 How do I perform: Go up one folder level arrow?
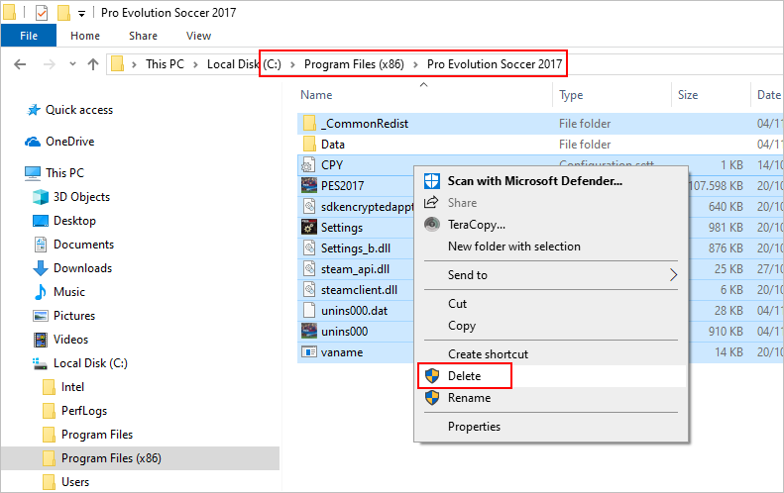pos(93,64)
